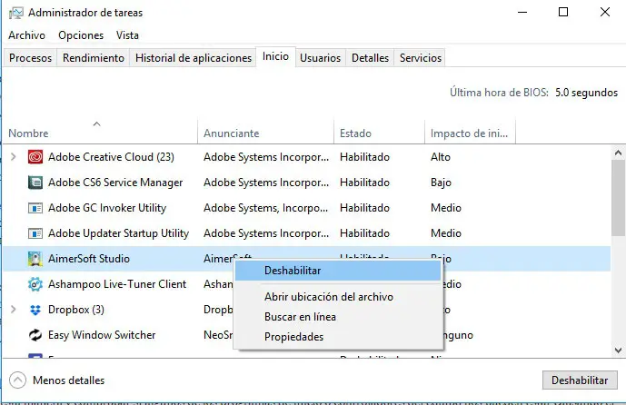Click the scrollbar down arrow

pyautogui.click(x=618, y=351)
